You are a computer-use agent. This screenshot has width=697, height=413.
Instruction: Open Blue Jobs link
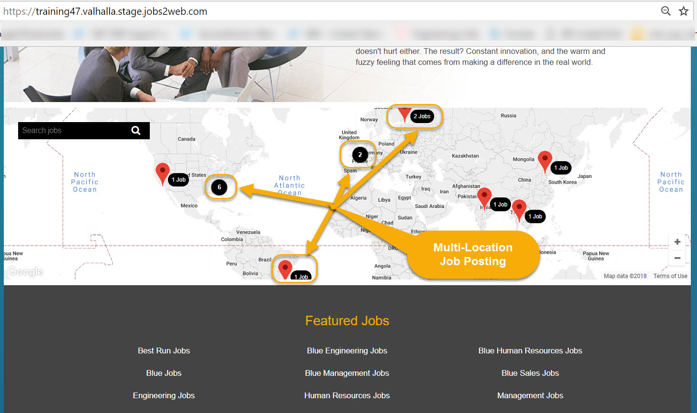[x=164, y=373]
